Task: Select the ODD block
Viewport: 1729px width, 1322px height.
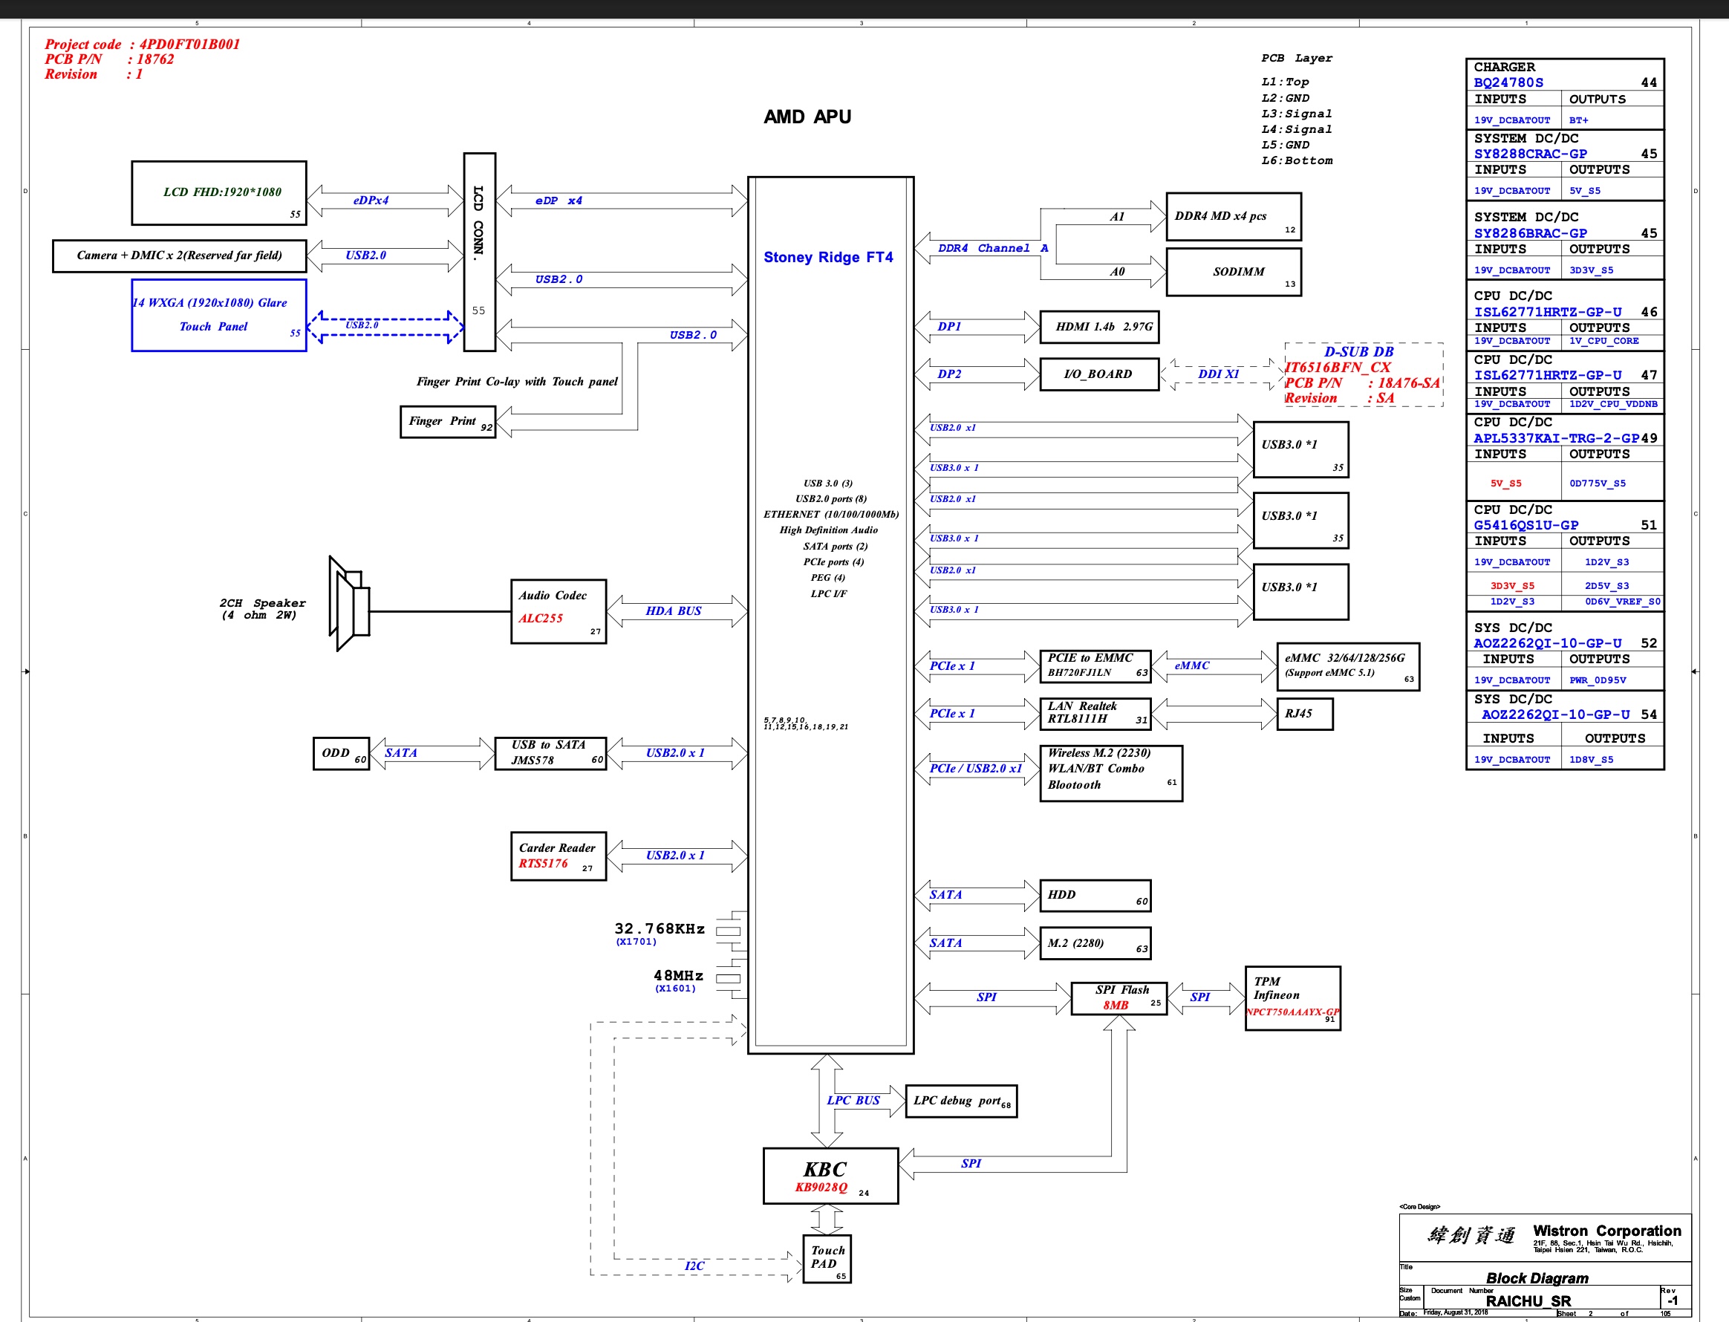Action: [x=341, y=754]
